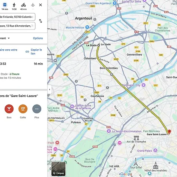Close the directions panel
The width and height of the screenshot is (177, 177).
pyautogui.click(x=40, y=5)
